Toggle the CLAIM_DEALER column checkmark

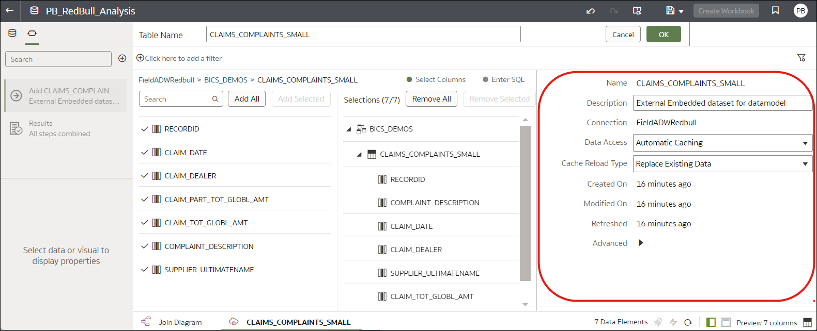145,176
